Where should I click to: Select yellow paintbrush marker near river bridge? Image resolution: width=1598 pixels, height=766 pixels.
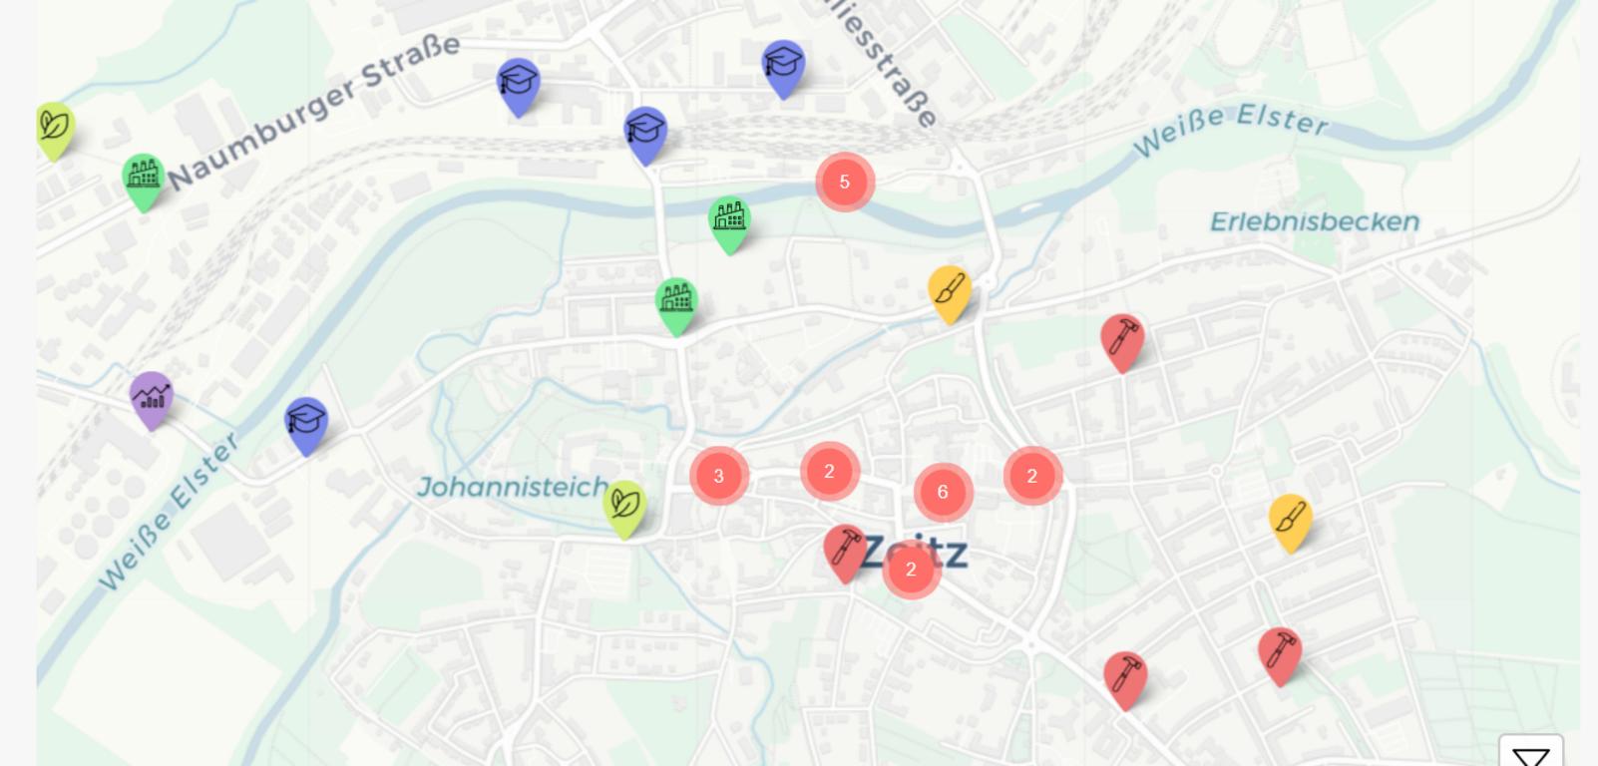[950, 294]
